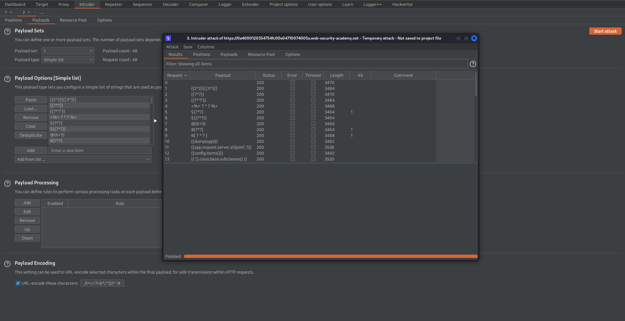This screenshot has width=625, height=321.
Task: Click the Start attack button
Action: 605,31
